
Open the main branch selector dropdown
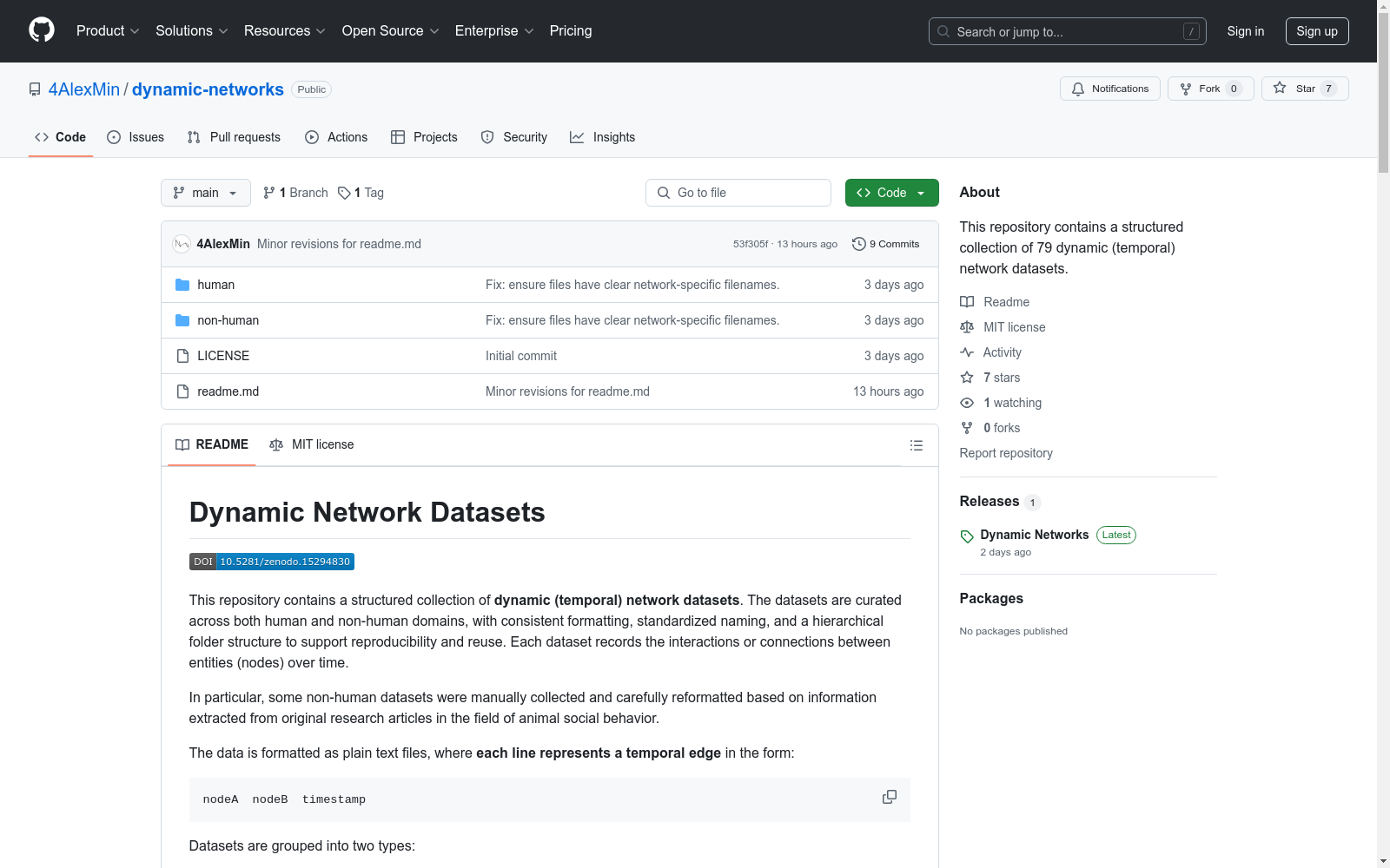(x=206, y=193)
